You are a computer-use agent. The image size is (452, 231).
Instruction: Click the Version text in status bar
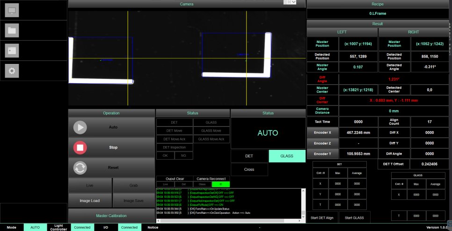437,227
